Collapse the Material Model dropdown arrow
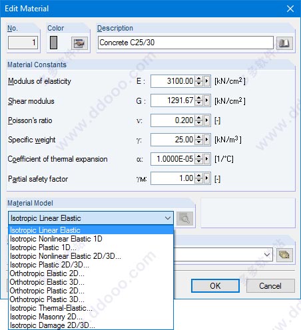This screenshot has width=301, height=330. tap(168, 218)
